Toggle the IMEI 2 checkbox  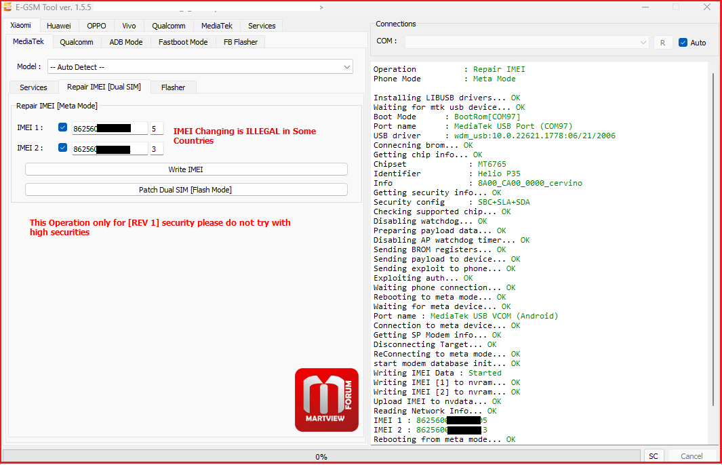click(x=62, y=148)
